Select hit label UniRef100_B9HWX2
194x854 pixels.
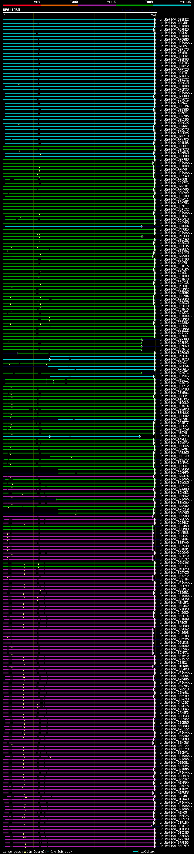click(x=174, y=103)
